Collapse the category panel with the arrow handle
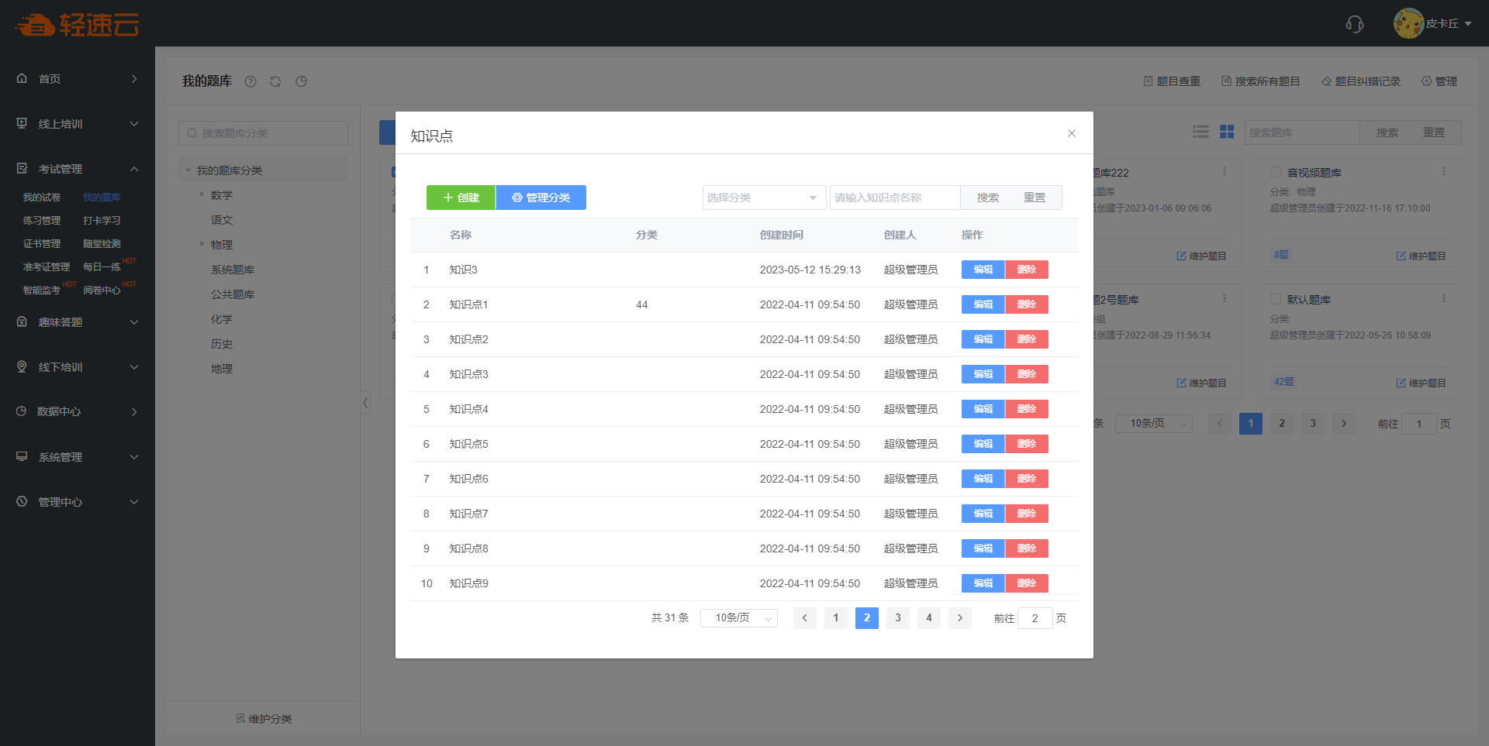The width and height of the screenshot is (1489, 746). pyautogui.click(x=365, y=403)
